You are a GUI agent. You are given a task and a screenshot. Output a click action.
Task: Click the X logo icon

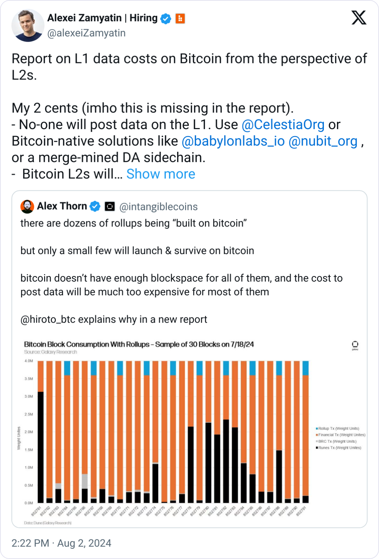tap(359, 18)
